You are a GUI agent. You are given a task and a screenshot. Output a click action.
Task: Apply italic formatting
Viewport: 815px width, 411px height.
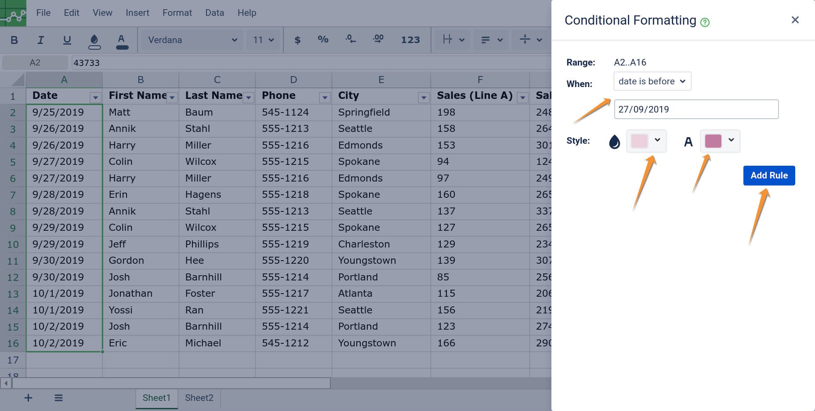pyautogui.click(x=40, y=40)
